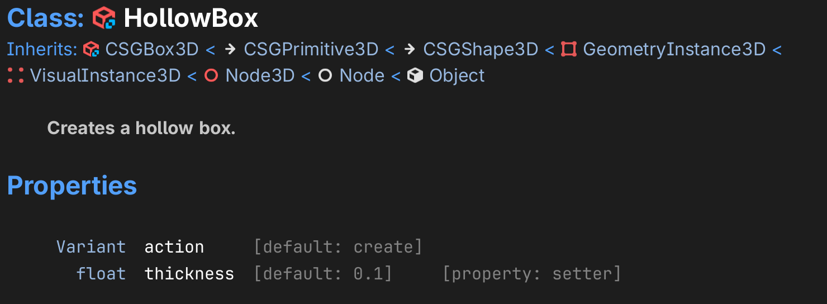The width and height of the screenshot is (827, 304).
Task: Click the VisualInstance3D four-dot icon
Action: (x=16, y=76)
